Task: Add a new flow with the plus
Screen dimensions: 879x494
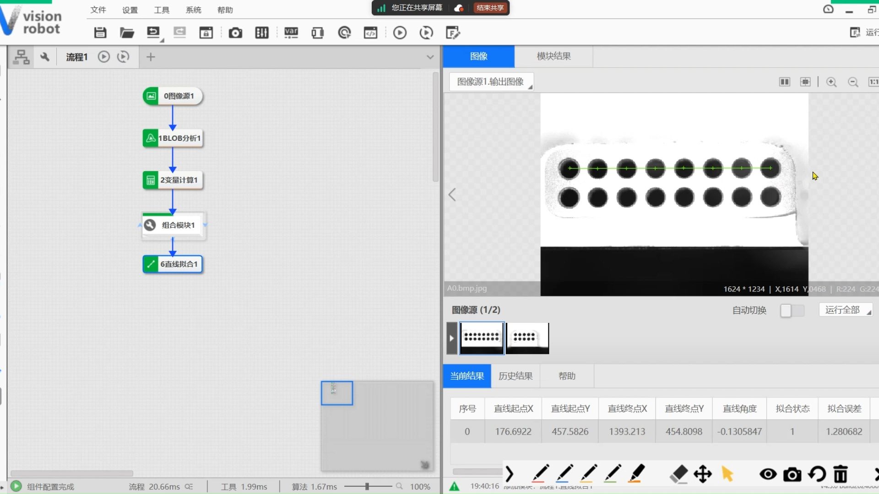Action: click(151, 57)
